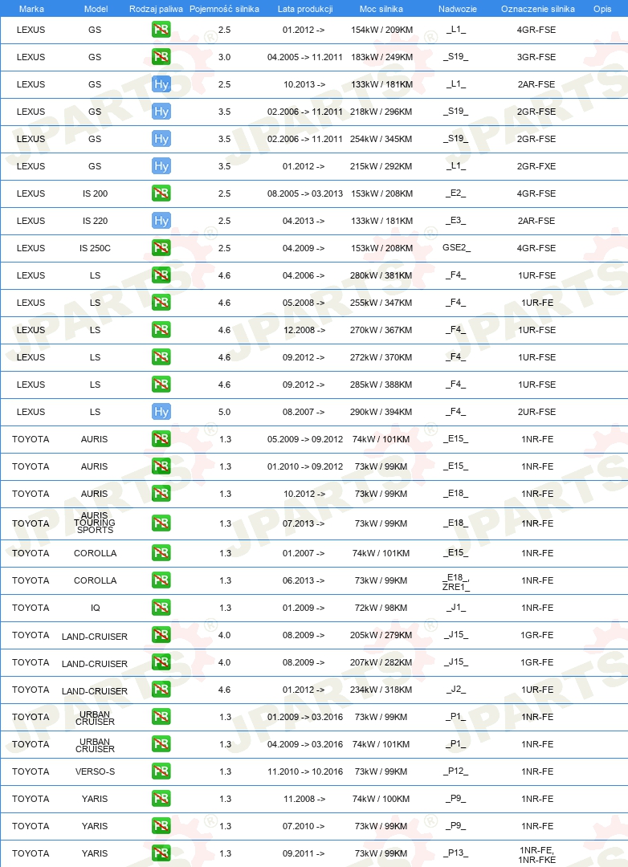Click the '5.0' engine capacity cell
The height and width of the screenshot is (867, 628).
tap(225, 412)
